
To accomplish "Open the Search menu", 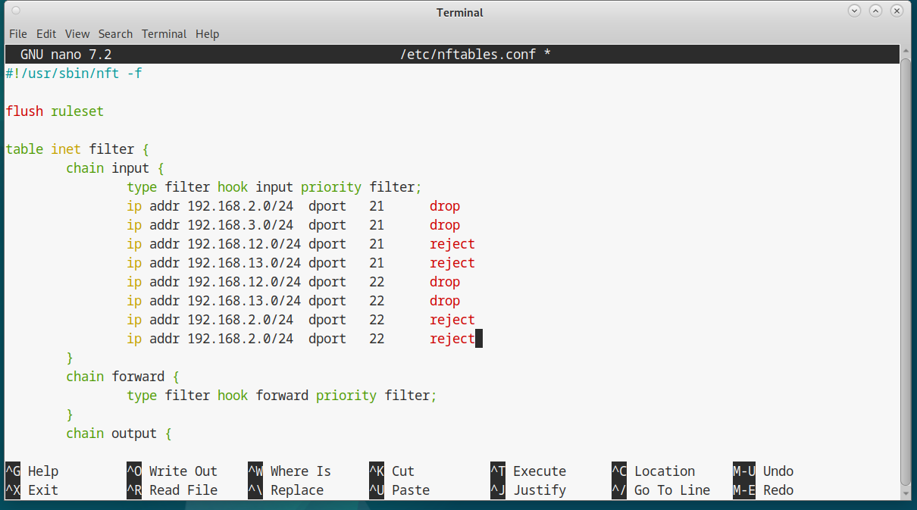I will pyautogui.click(x=115, y=34).
